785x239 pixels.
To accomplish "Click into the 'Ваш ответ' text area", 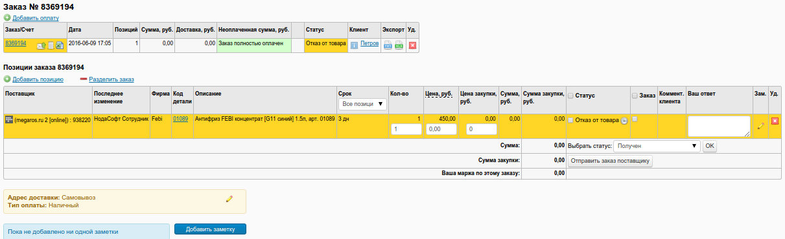I will (719, 126).
